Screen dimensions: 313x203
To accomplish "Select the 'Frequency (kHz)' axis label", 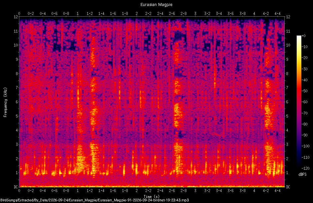I will 5,102.
